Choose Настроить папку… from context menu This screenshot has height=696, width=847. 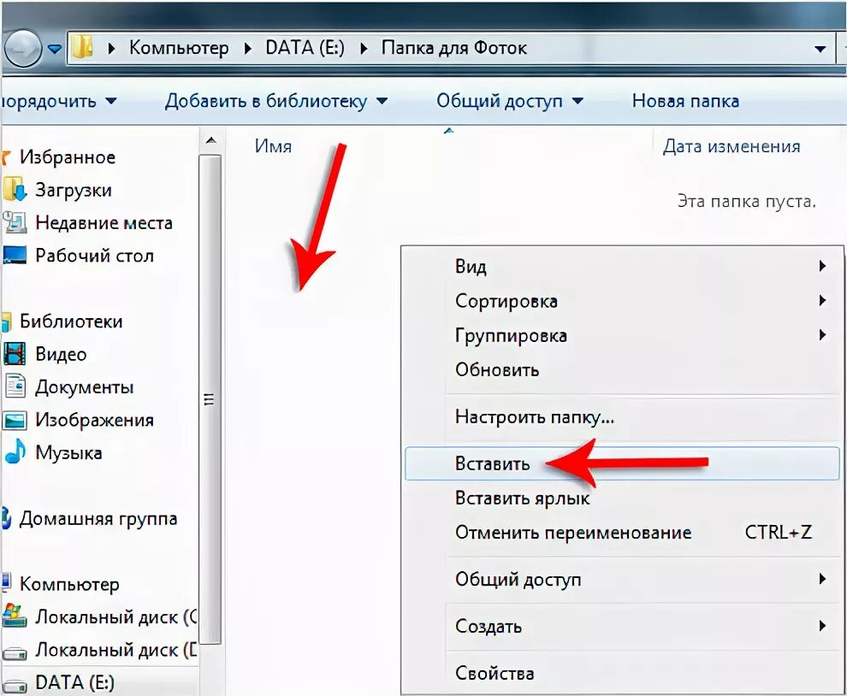pyautogui.click(x=622, y=417)
